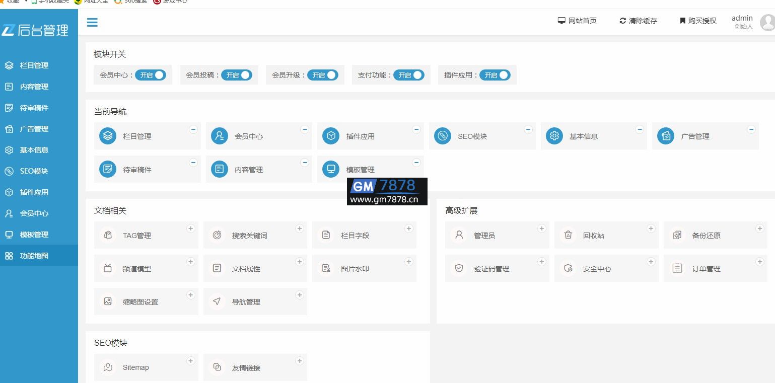Click the TAG管理 tag icon
This screenshot has height=383, width=775.
108,235
